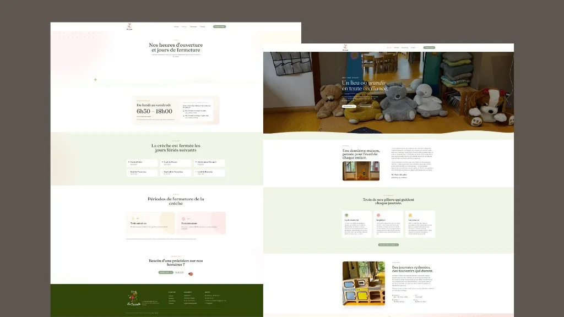Click the ladybug icon near the hours CTA

191,274
